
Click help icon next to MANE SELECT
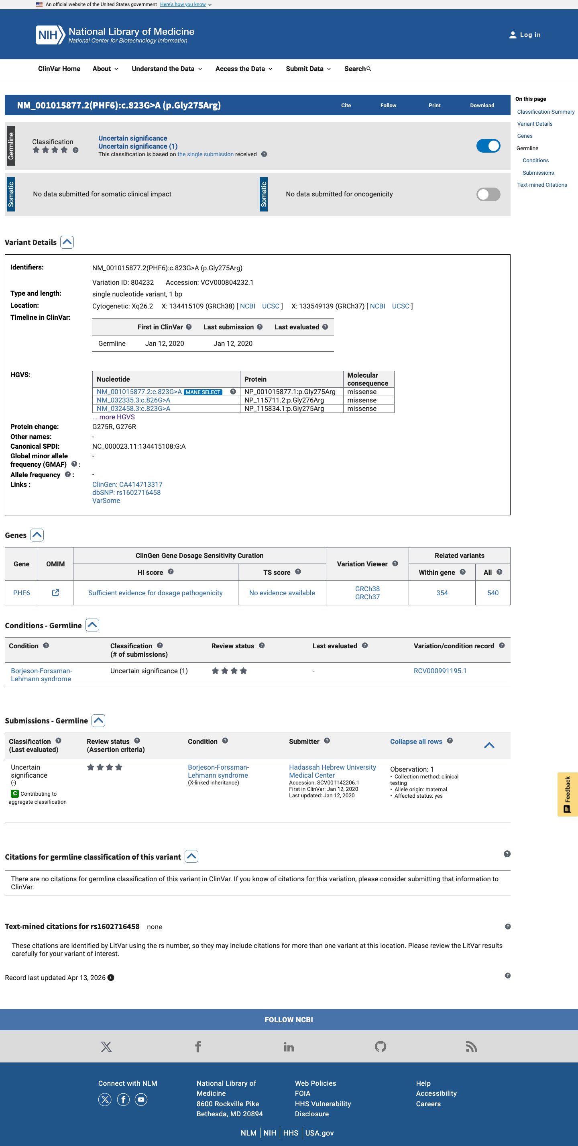(x=233, y=392)
